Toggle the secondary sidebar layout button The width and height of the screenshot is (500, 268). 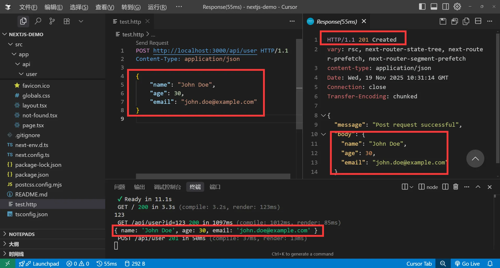(446, 7)
